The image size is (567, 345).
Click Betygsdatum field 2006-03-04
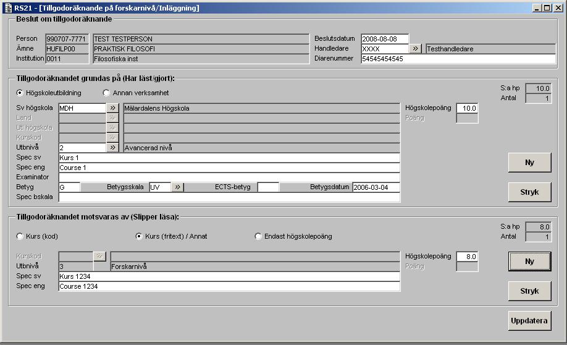[376, 187]
